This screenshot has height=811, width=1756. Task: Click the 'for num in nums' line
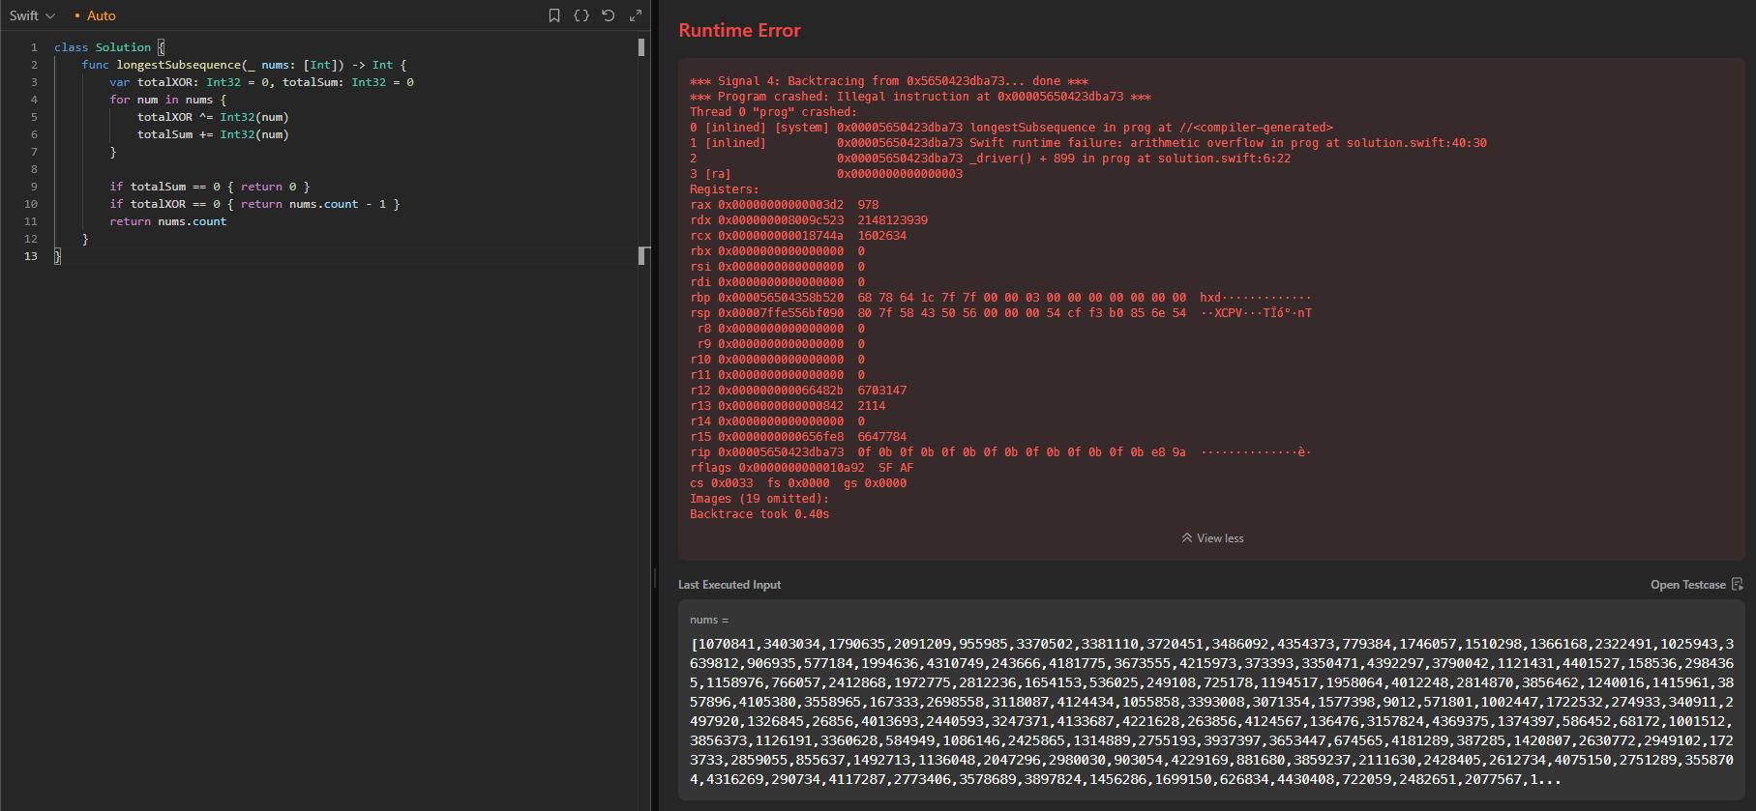click(x=167, y=100)
